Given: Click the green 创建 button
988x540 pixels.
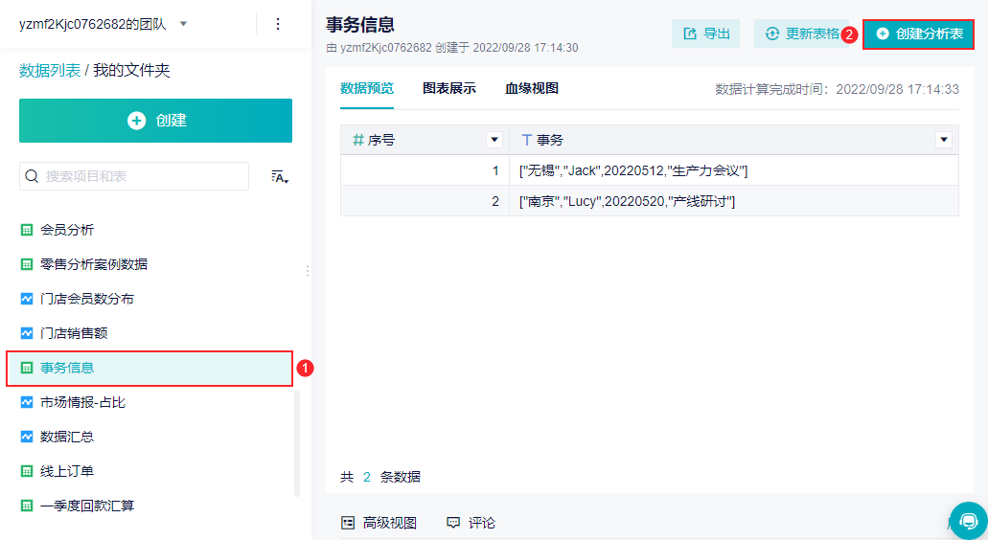Looking at the screenshot, I should click(x=155, y=121).
